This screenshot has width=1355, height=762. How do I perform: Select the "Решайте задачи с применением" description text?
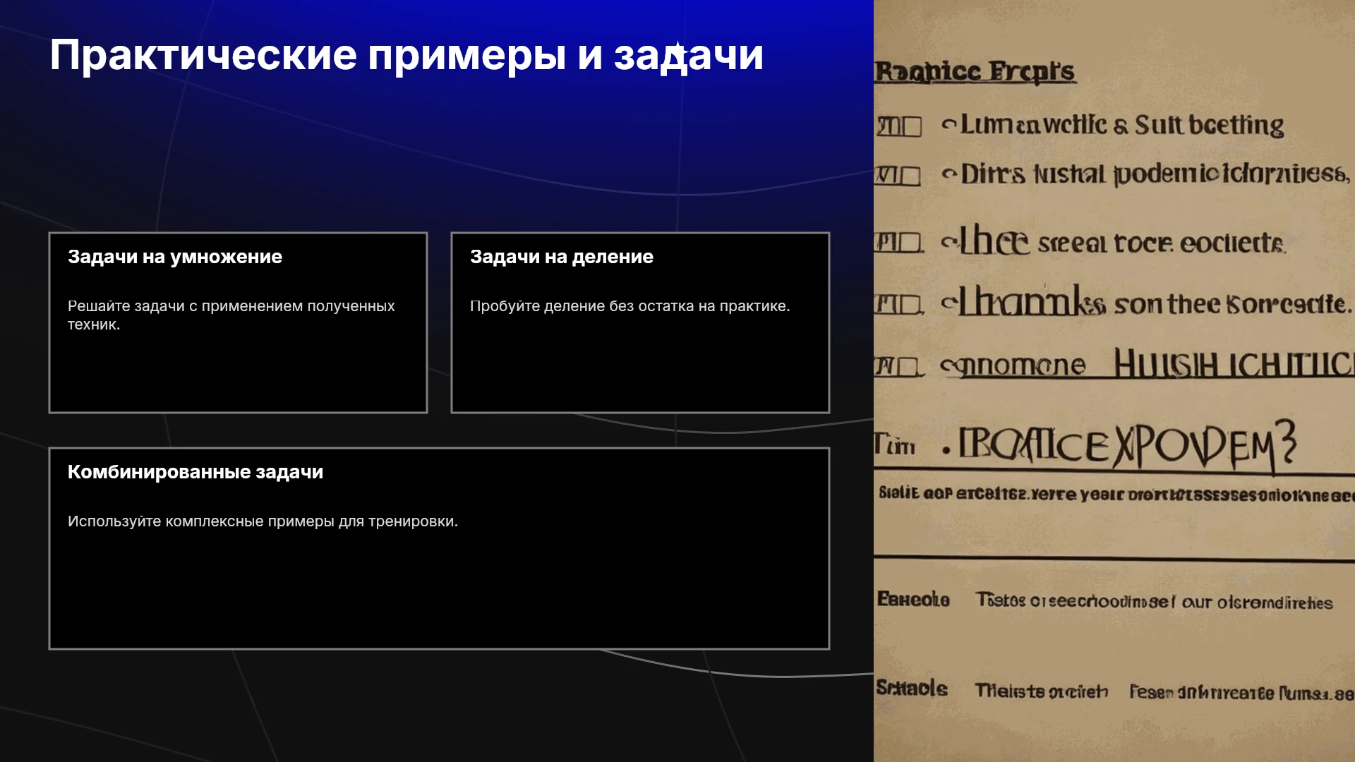click(231, 315)
